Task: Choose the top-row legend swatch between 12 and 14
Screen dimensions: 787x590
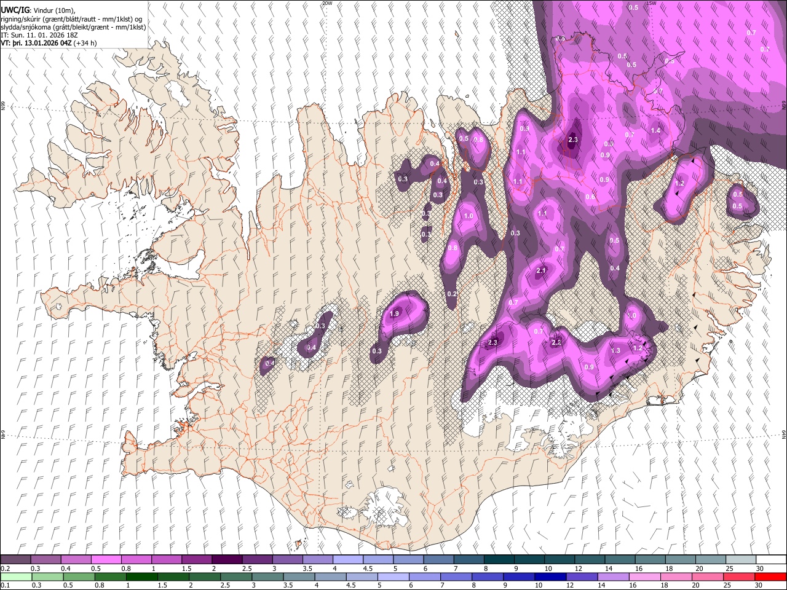Action: coord(589,560)
